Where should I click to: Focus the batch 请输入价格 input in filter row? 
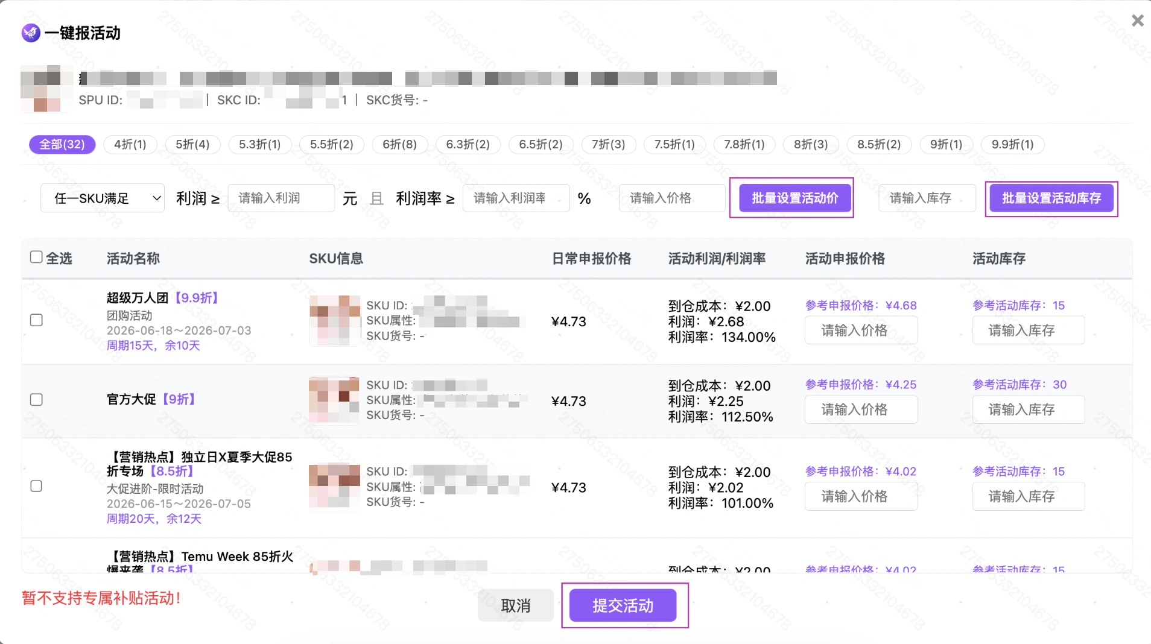(x=672, y=198)
